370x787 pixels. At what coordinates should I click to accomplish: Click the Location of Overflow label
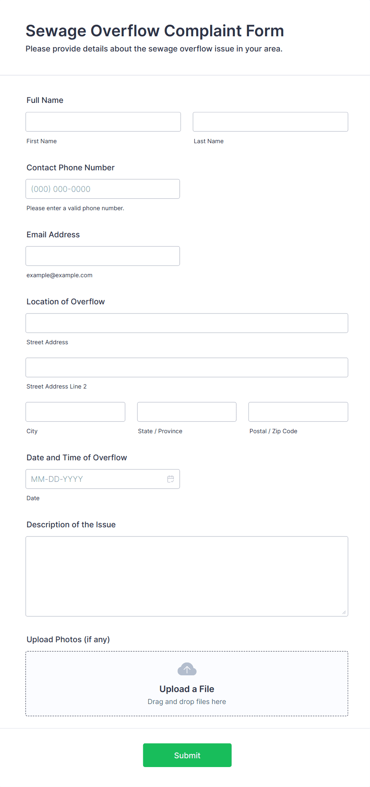(66, 302)
